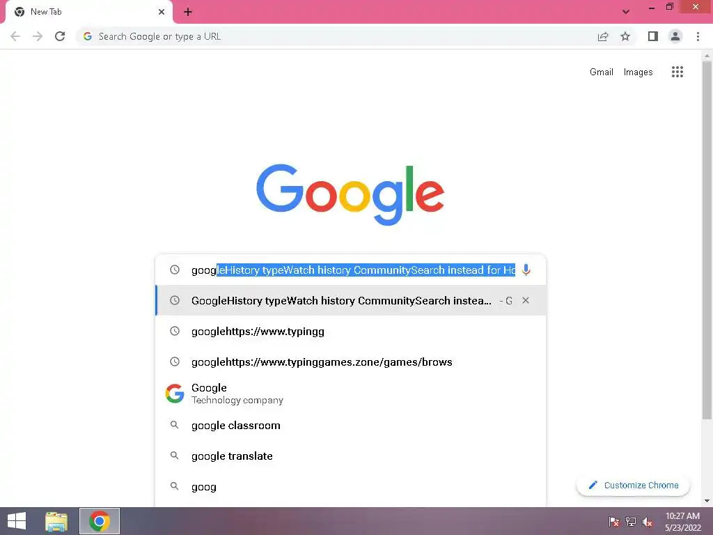
Task: Open the Google apps grid
Action: click(677, 72)
